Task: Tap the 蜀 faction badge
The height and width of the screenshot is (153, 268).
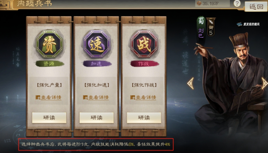Action: (x=201, y=21)
